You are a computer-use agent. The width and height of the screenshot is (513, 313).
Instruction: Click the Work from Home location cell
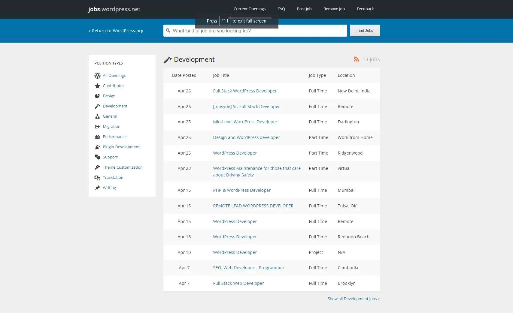pyautogui.click(x=355, y=137)
